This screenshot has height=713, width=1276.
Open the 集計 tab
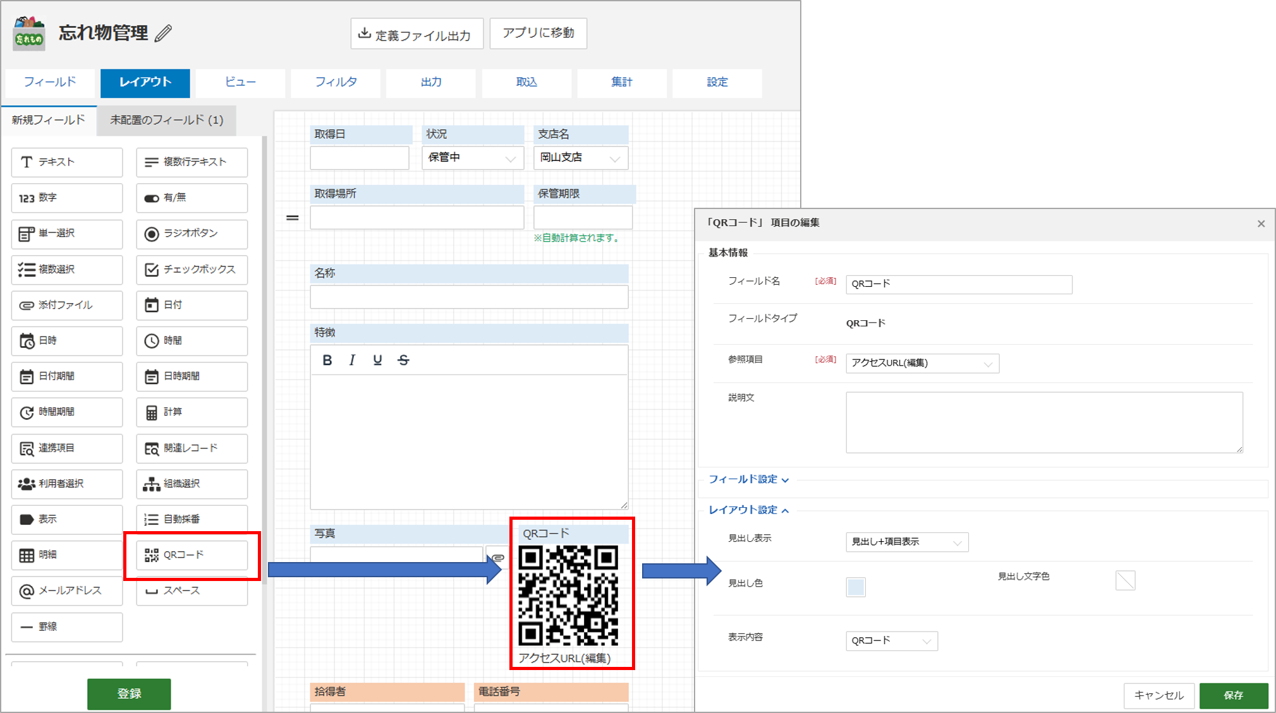tap(622, 83)
